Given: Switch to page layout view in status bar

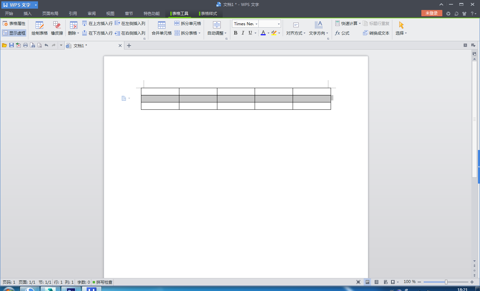Looking at the screenshot, I should (367, 282).
